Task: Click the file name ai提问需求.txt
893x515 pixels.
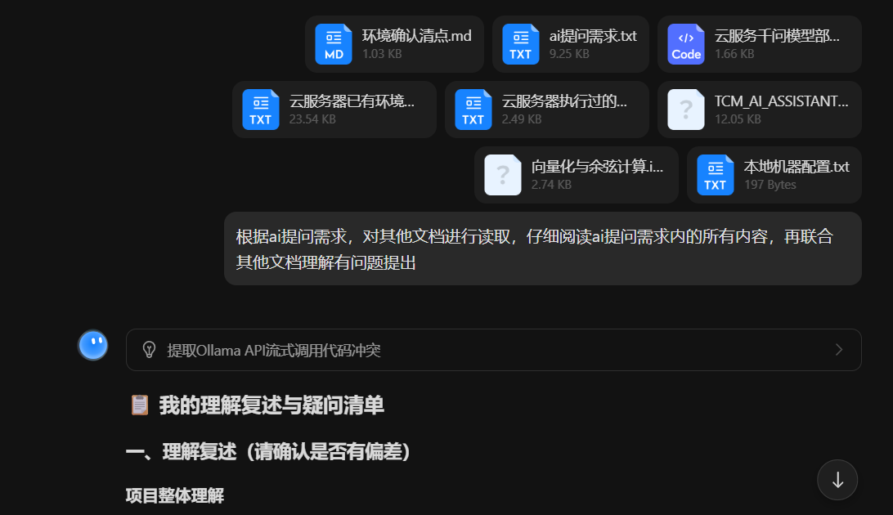Action: pos(593,36)
